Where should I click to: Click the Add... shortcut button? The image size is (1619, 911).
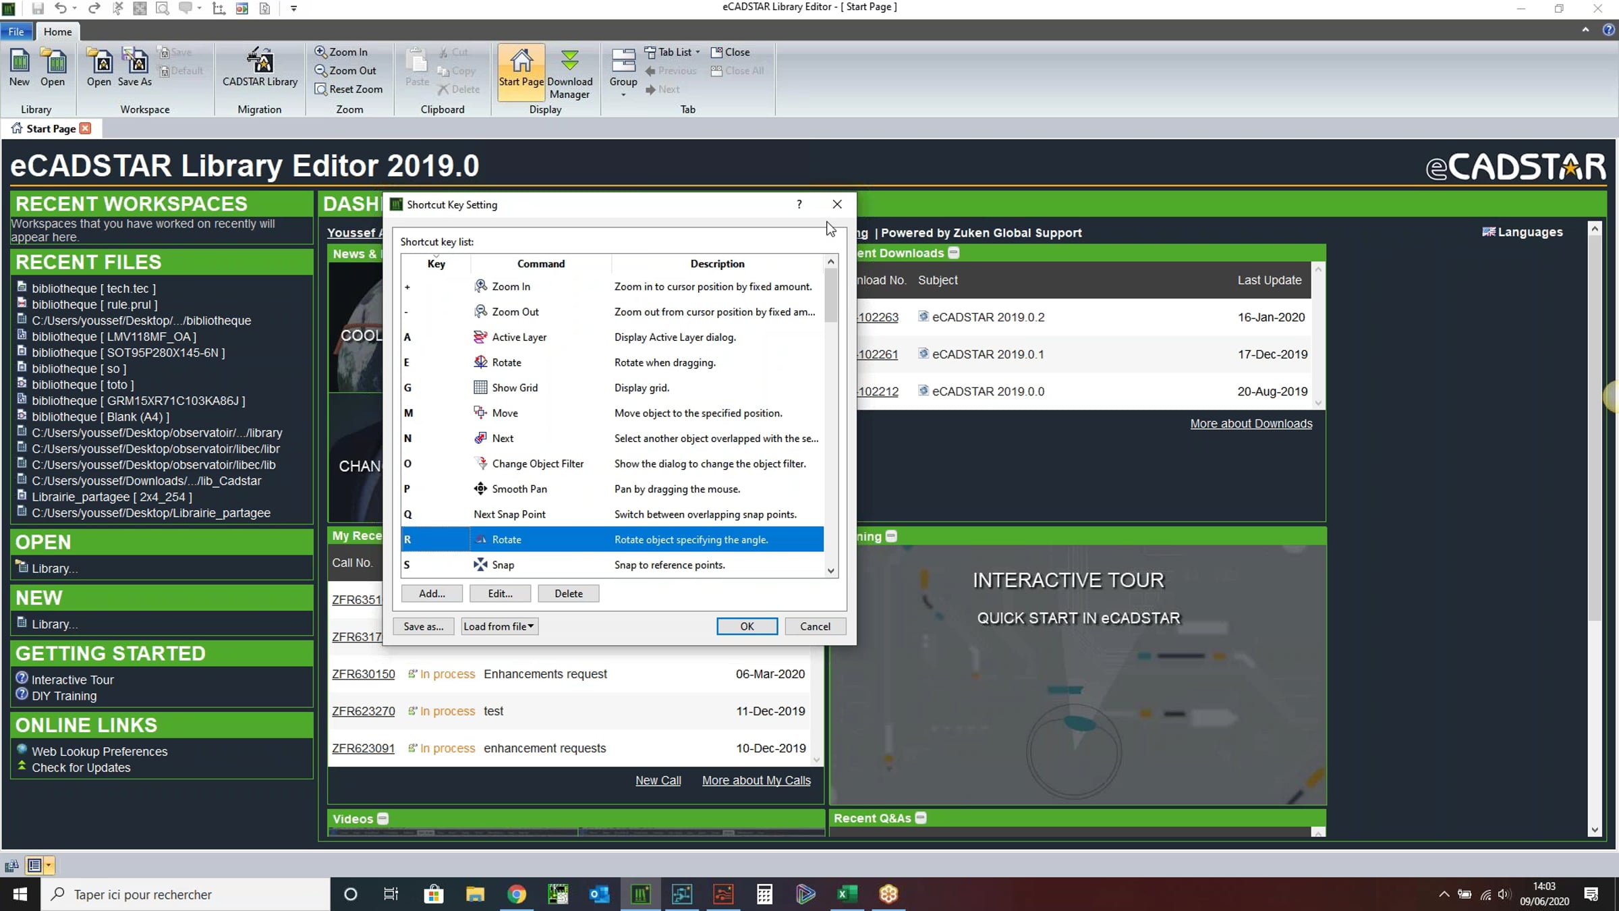pyautogui.click(x=432, y=593)
